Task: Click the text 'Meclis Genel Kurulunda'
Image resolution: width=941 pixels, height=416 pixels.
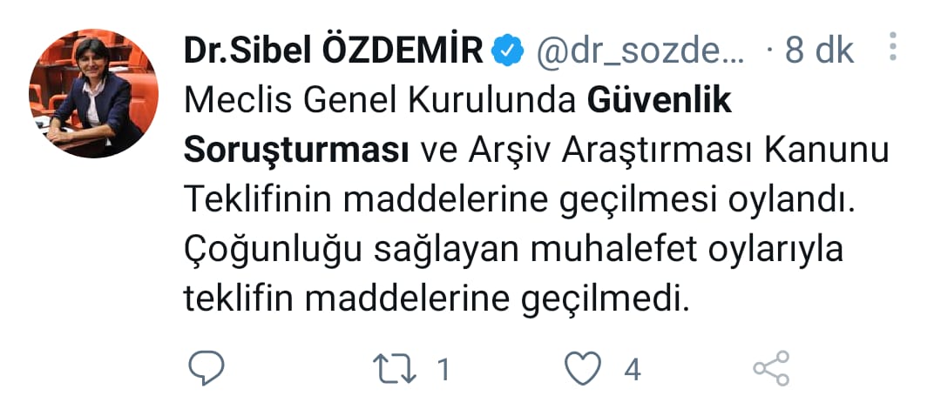Action: [x=380, y=103]
